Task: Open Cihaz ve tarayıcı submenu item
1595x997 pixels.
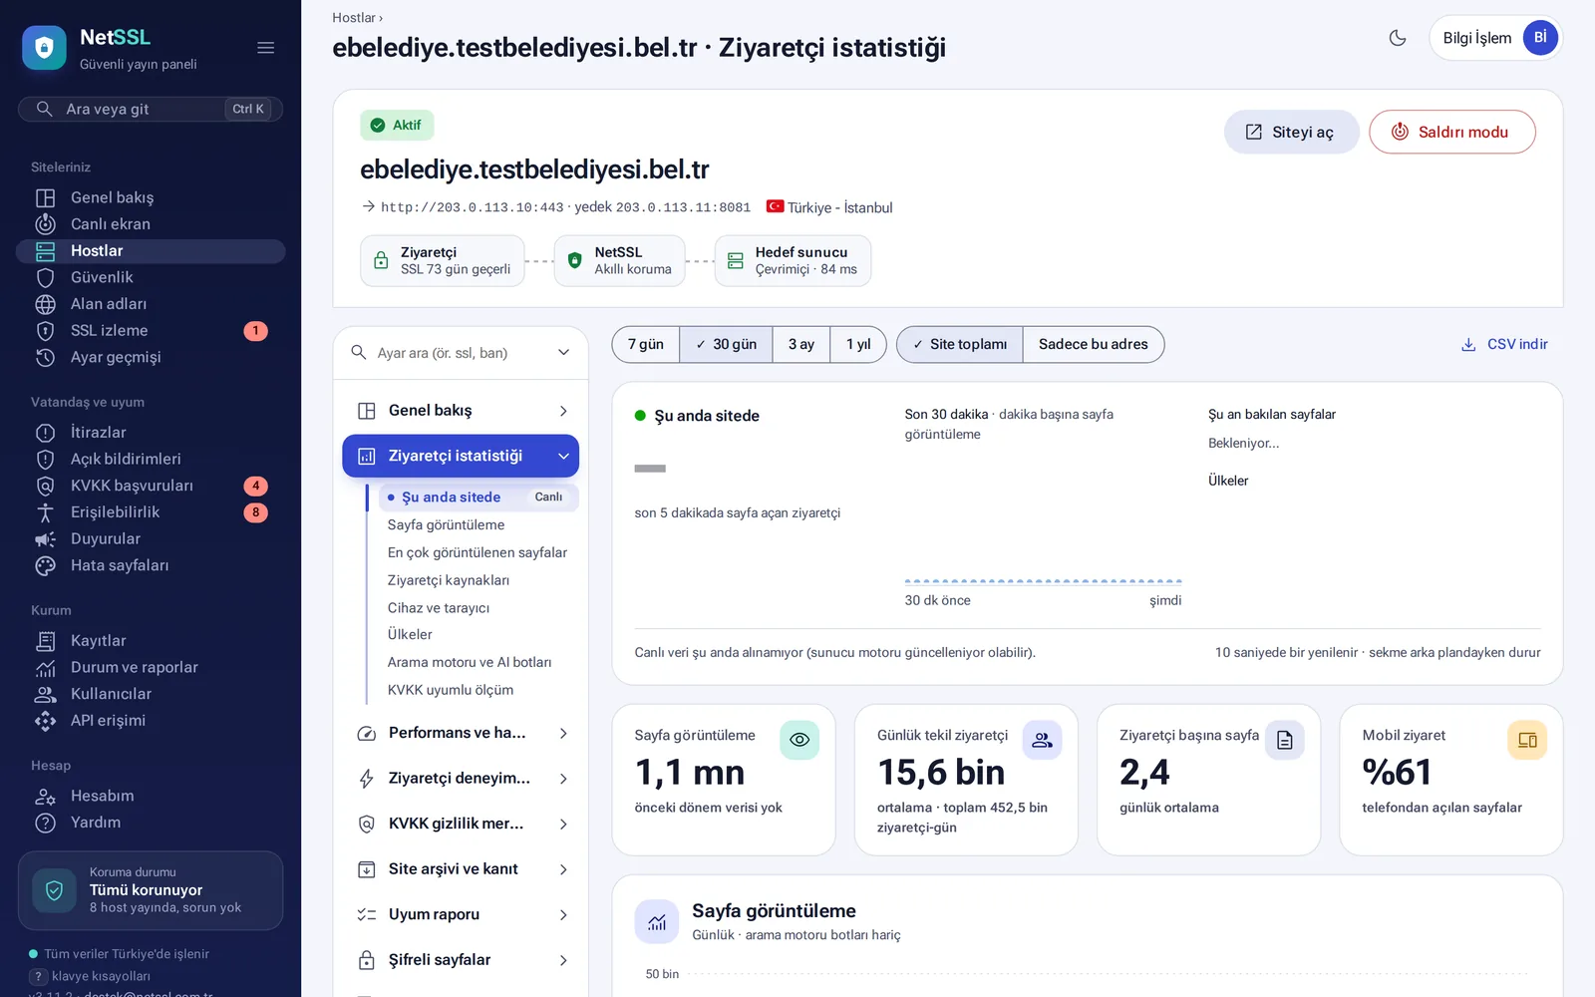Action: click(x=439, y=608)
